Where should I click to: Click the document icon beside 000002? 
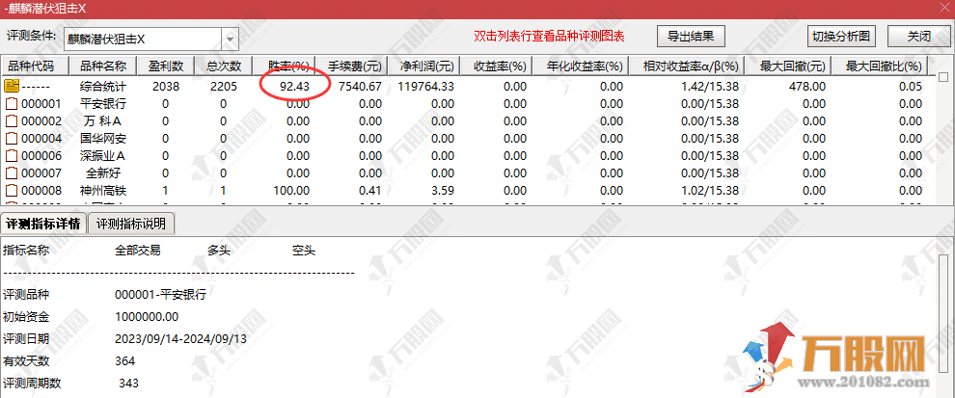(13, 121)
